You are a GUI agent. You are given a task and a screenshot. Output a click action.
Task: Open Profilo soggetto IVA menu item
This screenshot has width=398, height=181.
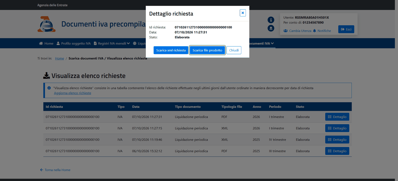pos(74,43)
